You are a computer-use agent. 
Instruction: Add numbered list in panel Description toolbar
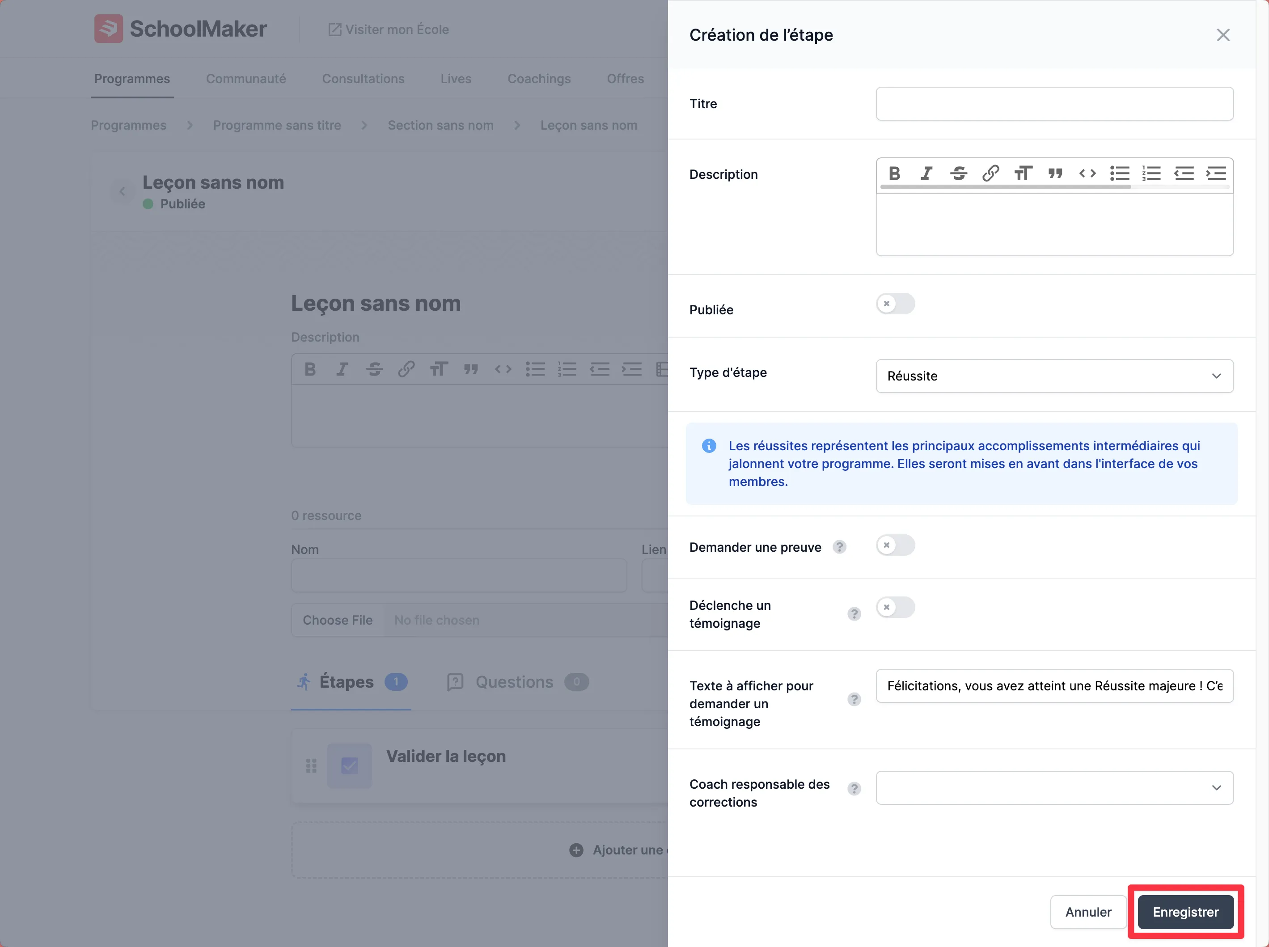[1151, 173]
